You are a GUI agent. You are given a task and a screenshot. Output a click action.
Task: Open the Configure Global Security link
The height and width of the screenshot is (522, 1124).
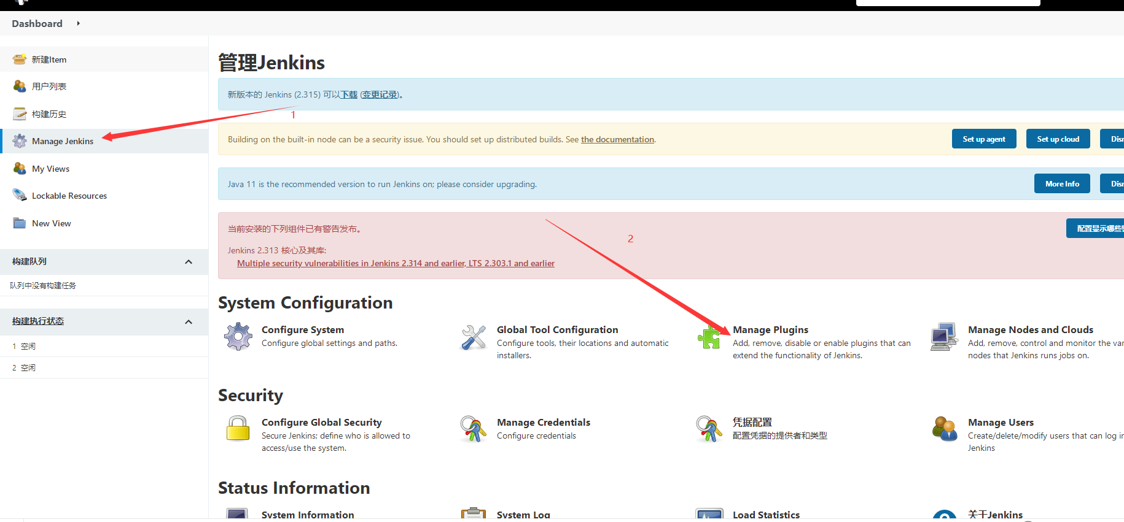(x=321, y=422)
